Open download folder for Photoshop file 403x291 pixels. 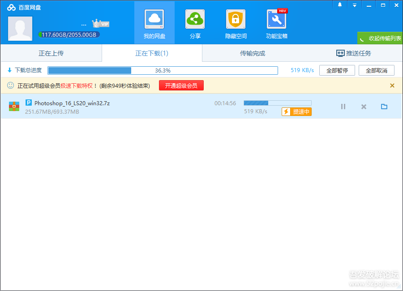click(384, 107)
